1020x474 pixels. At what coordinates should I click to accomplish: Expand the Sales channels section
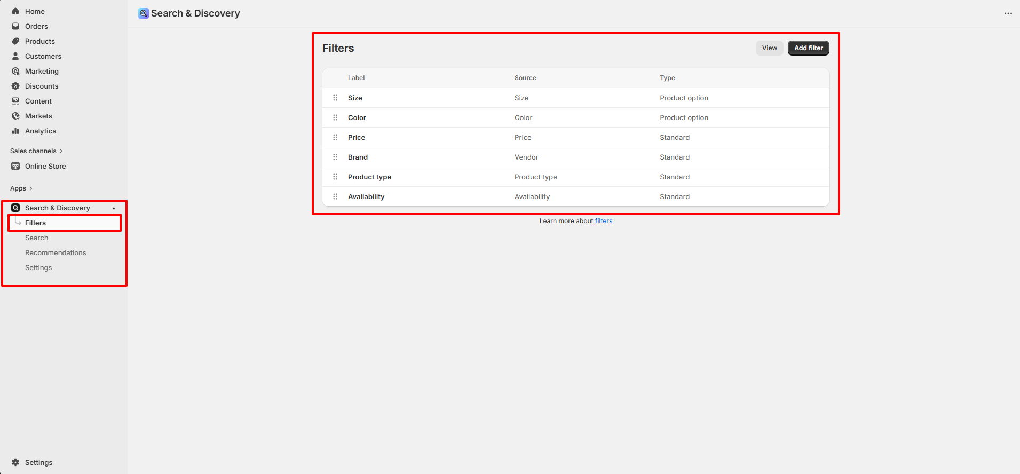(x=36, y=151)
